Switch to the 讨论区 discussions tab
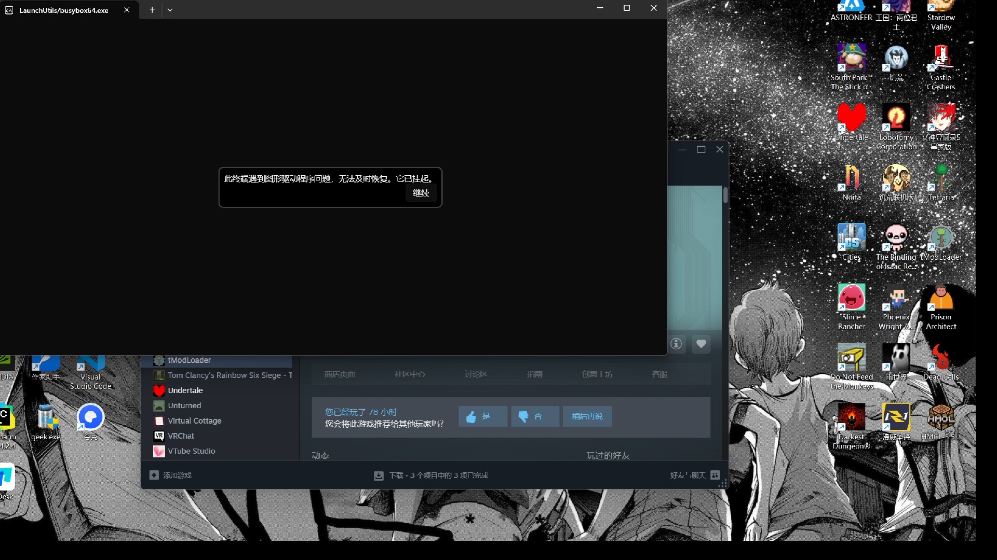997x560 pixels. tap(476, 374)
